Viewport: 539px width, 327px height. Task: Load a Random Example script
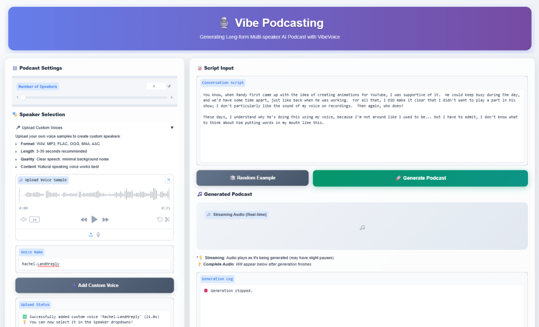pos(252,178)
